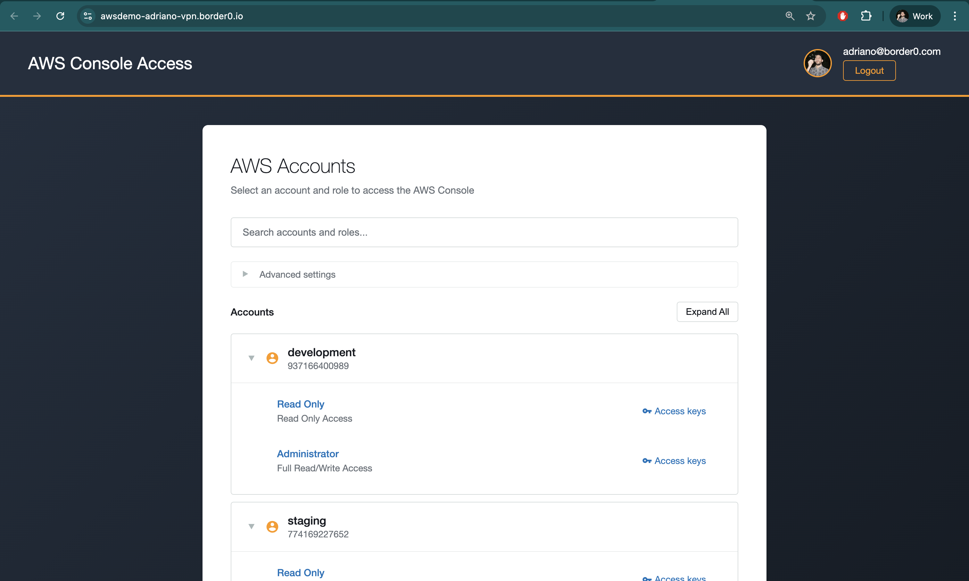Click the user avatar next to email

[x=817, y=63]
